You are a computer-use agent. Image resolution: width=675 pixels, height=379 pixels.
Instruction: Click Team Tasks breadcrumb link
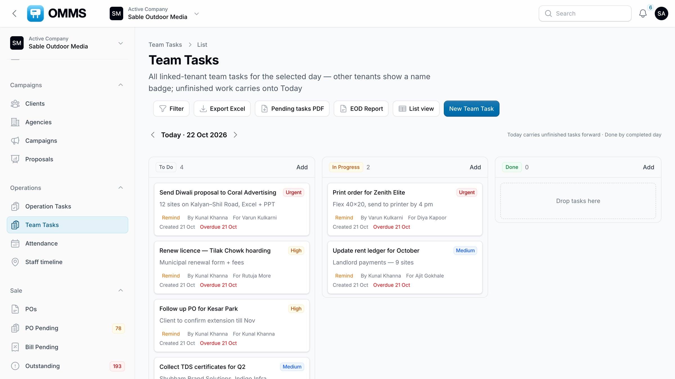point(165,45)
